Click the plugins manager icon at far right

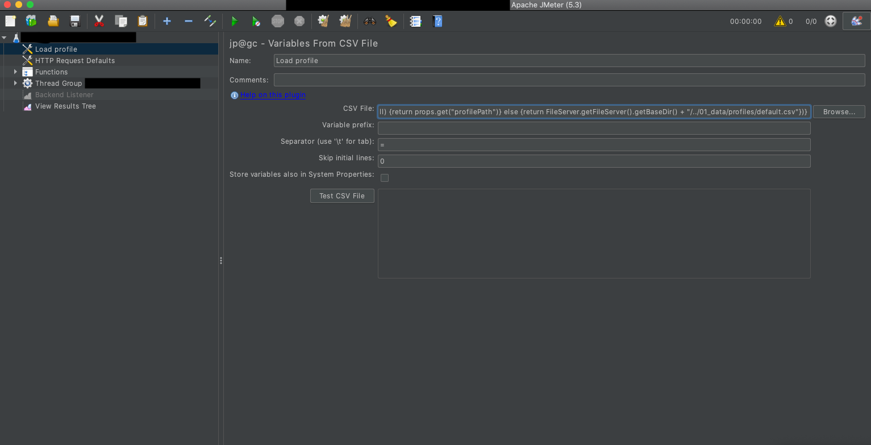coord(856,21)
